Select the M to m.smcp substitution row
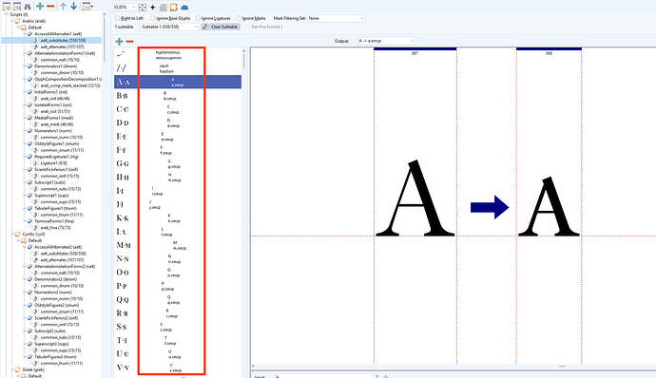Viewport: 656px width, 378px height. click(178, 245)
